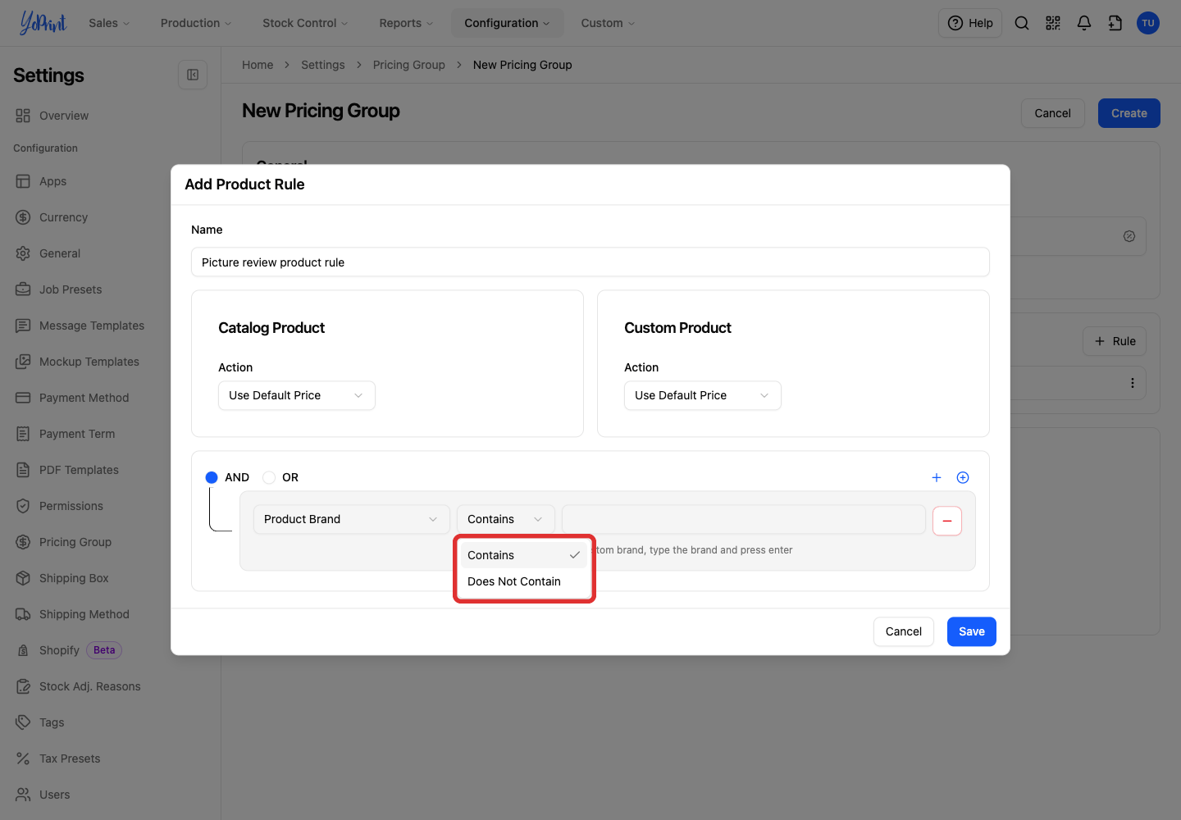Open the Custom menu
Image resolution: width=1181 pixels, height=820 pixels.
608,23
